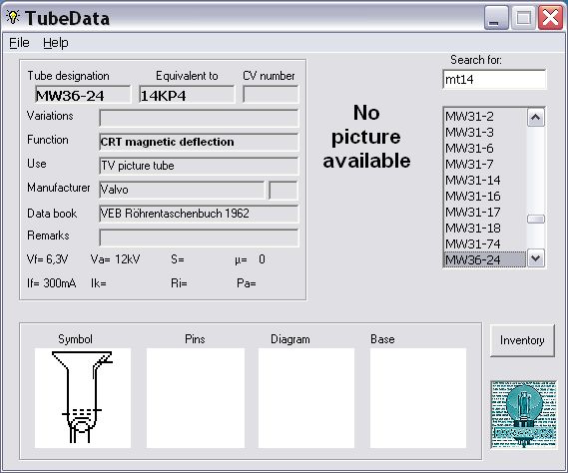The width and height of the screenshot is (568, 473).
Task: Click the tube logo image below Inventory
Action: click(523, 415)
